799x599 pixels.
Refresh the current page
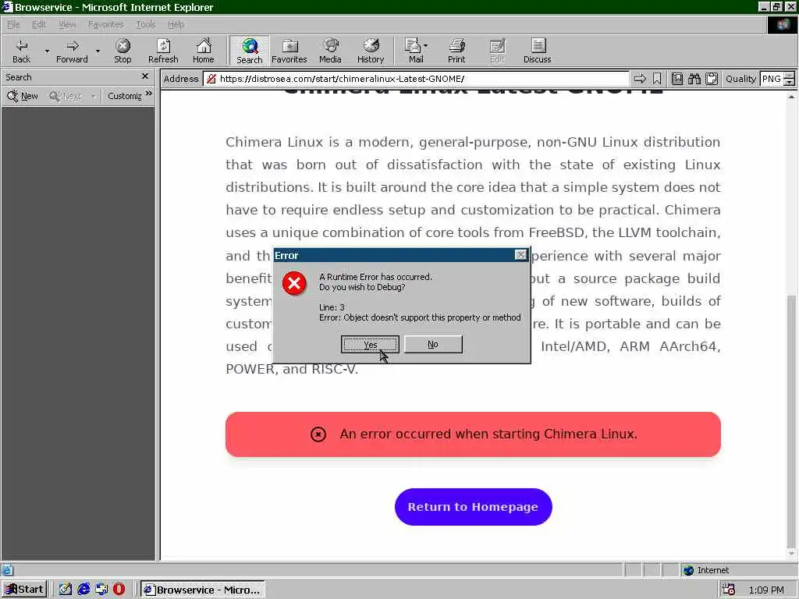[163, 51]
